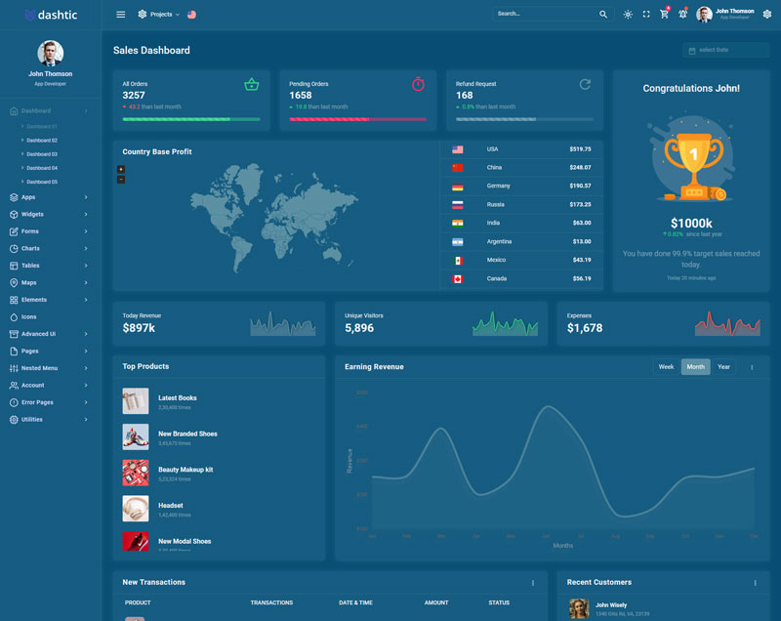Open the Icons sidebar item

click(x=29, y=316)
